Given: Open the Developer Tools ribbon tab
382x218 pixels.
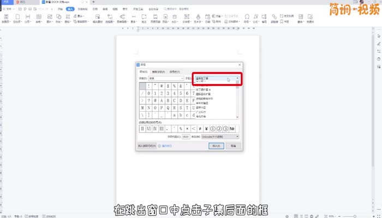Looking at the screenshot, I should [x=138, y=9].
